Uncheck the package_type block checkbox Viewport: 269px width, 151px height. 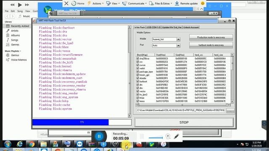click(137, 71)
